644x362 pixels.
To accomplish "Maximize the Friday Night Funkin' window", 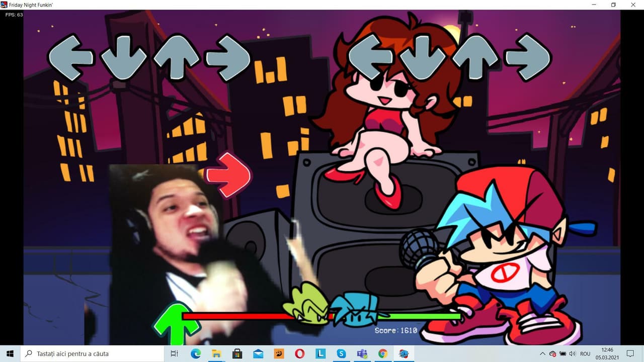I will pos(613,5).
